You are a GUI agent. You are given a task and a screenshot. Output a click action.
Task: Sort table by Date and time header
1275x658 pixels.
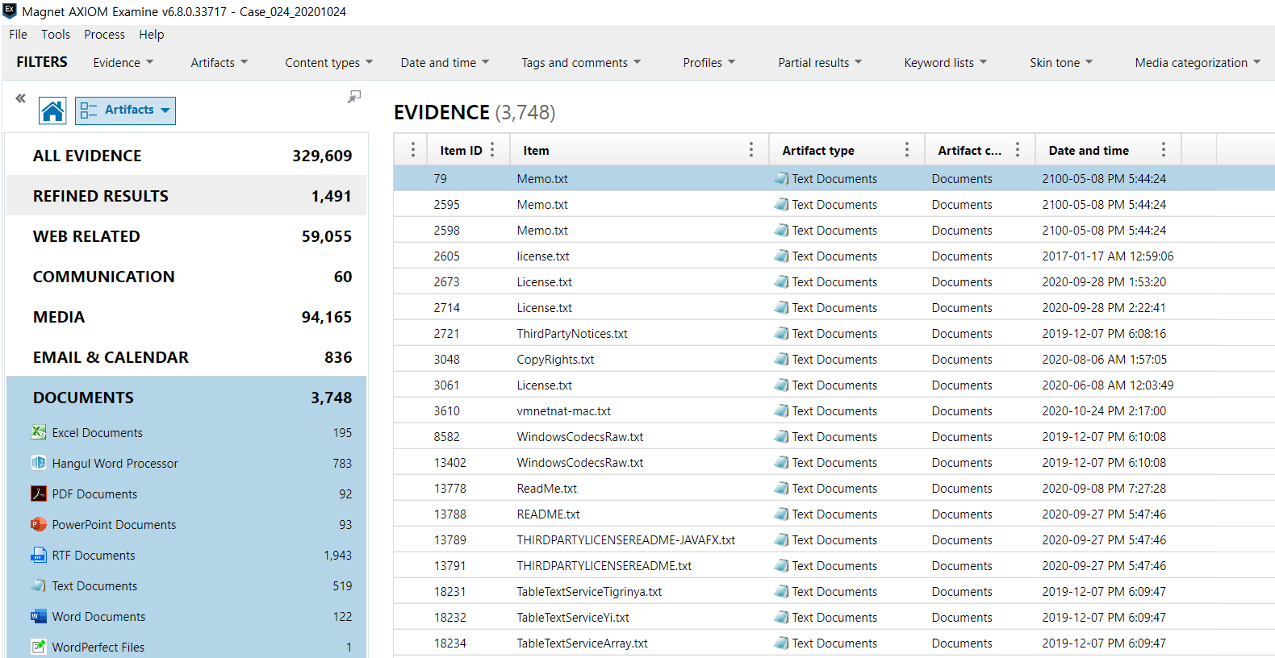pos(1089,150)
